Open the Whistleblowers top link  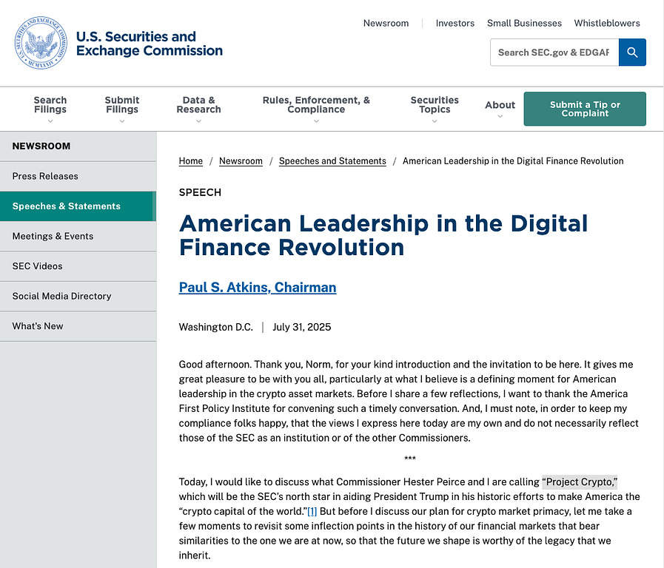tap(607, 23)
